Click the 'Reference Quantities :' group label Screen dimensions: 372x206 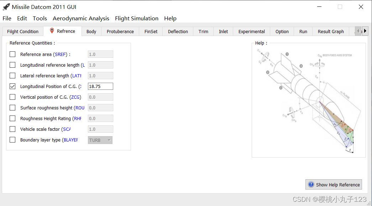pos(32,43)
